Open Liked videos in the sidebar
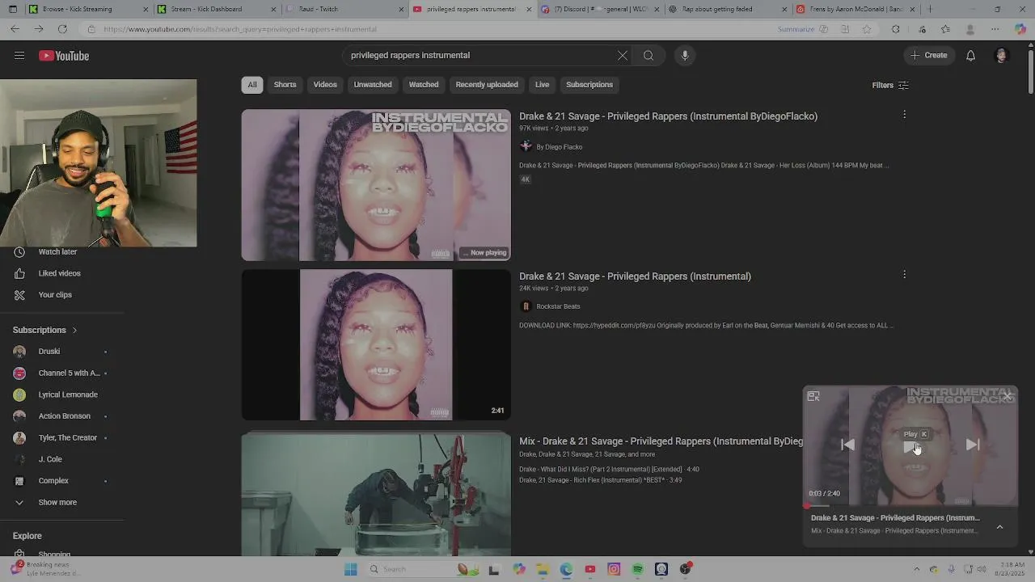This screenshot has height=582, width=1035. tap(59, 273)
